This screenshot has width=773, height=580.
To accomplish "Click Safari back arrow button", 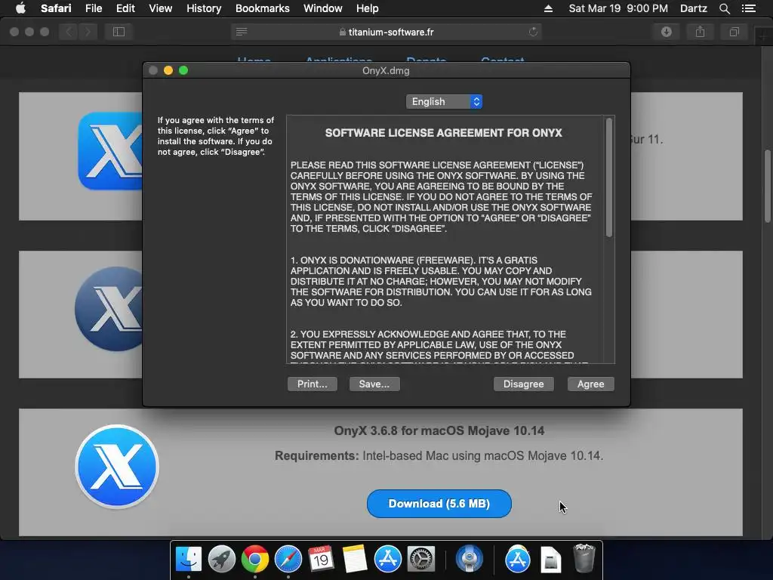I will [69, 32].
